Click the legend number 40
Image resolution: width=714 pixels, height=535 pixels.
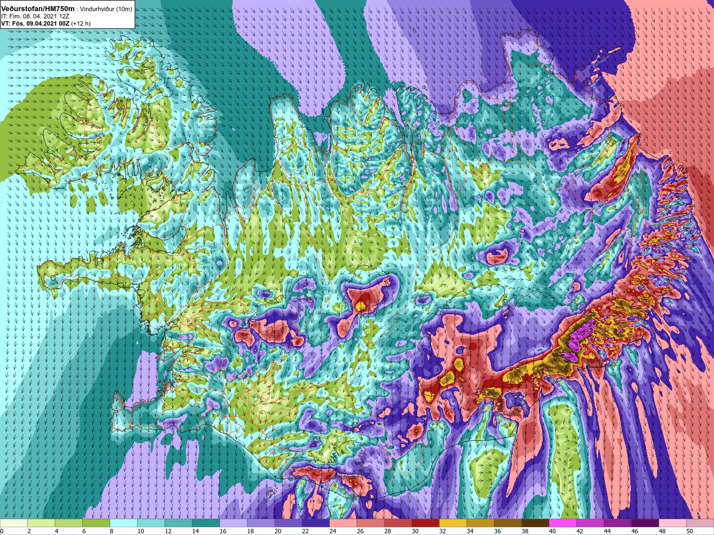click(x=553, y=531)
